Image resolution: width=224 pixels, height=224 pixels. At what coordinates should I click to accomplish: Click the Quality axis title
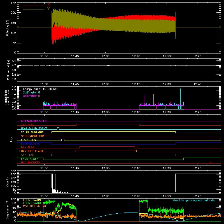tap(8, 182)
